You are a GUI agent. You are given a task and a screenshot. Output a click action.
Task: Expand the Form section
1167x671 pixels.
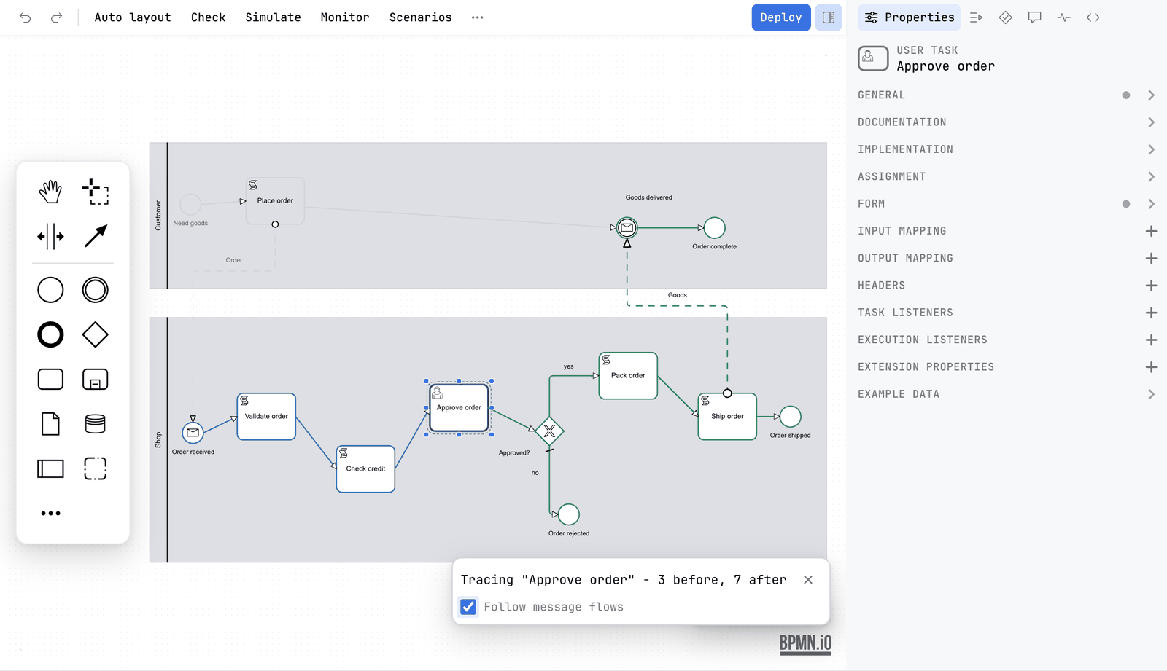click(1007, 204)
